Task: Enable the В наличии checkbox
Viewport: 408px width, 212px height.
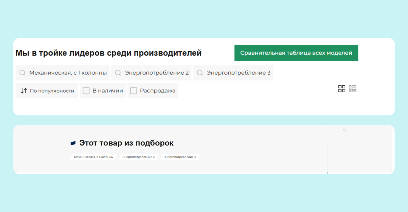Action: tap(86, 91)
